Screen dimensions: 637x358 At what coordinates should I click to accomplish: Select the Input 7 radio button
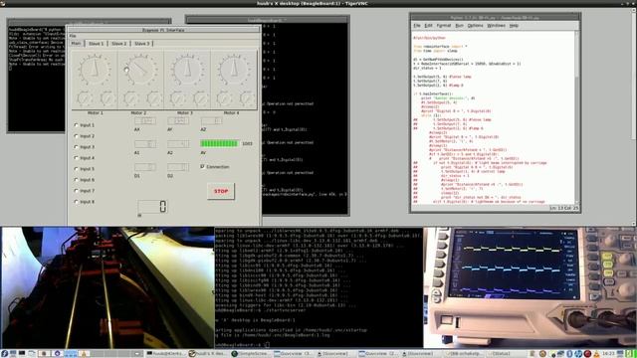(76, 191)
